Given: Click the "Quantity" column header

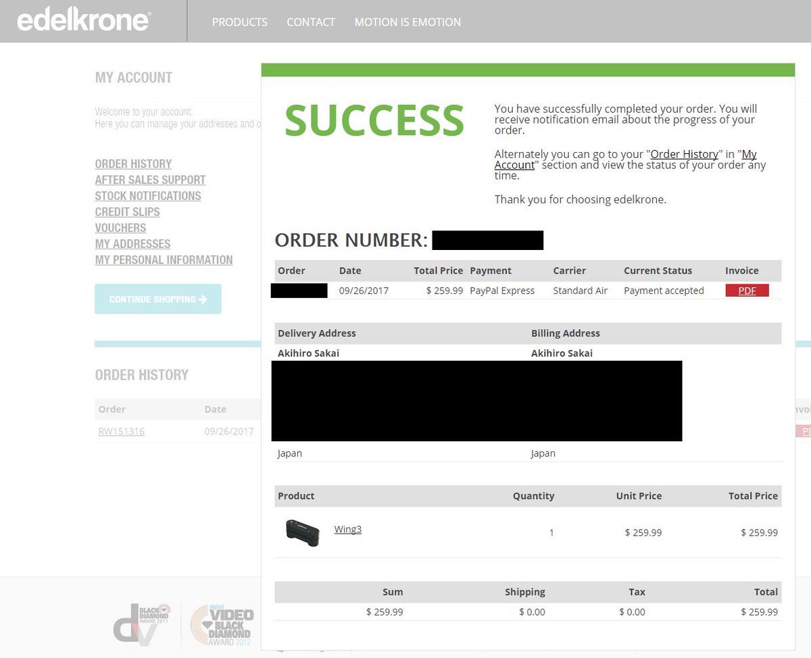Looking at the screenshot, I should (533, 496).
